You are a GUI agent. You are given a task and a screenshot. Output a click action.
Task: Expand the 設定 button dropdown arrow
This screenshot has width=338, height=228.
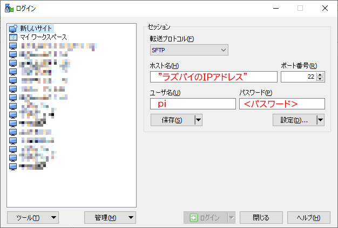(x=320, y=120)
